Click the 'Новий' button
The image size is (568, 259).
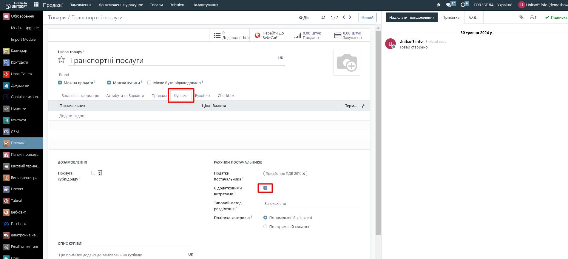tap(367, 18)
